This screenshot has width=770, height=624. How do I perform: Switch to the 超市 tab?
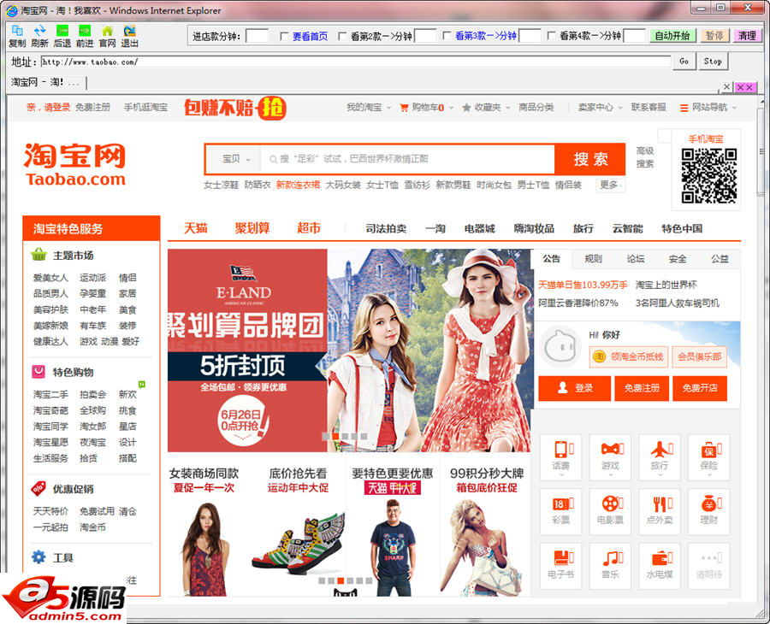(308, 228)
